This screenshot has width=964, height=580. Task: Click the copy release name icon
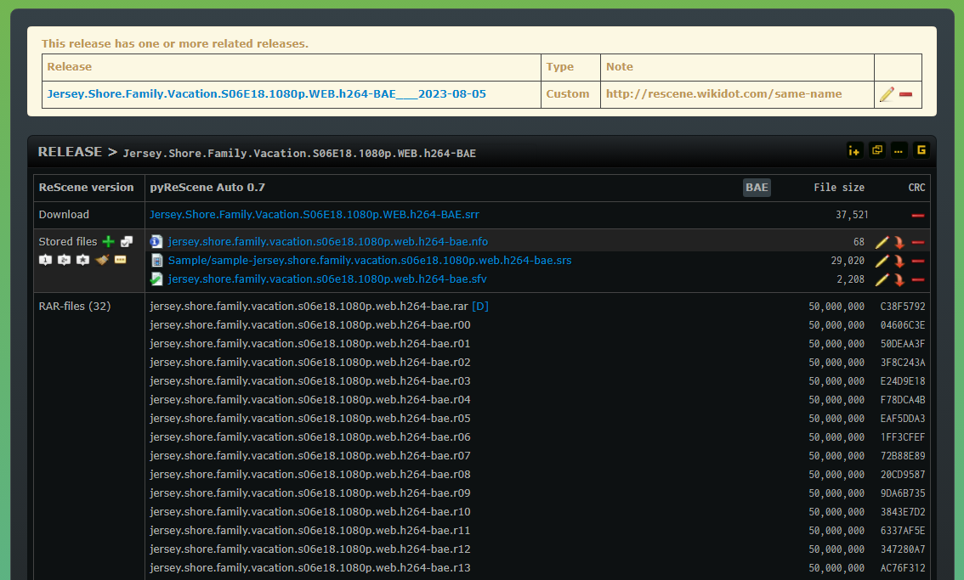point(877,150)
